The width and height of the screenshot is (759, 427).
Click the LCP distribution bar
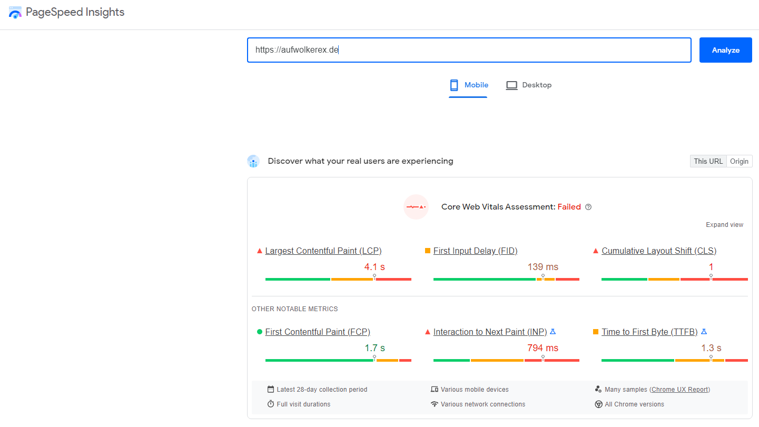tap(338, 279)
